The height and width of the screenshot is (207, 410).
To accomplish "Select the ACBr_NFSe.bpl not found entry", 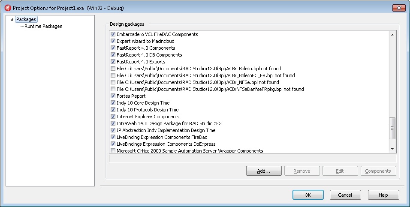I will pos(198,82).
